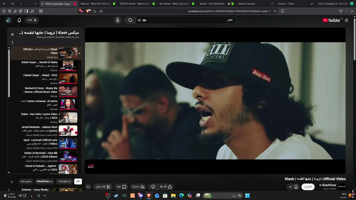Viewport: 356px width, 200px height.
Task: Open the Brave Rewards triangle icon
Action: click(x=81, y=11)
